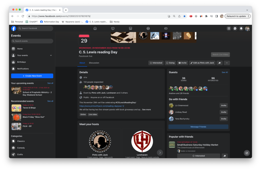Share the Small Business Saturday Holiday Market
Viewport: 261px width, 170px height.
coord(225,156)
